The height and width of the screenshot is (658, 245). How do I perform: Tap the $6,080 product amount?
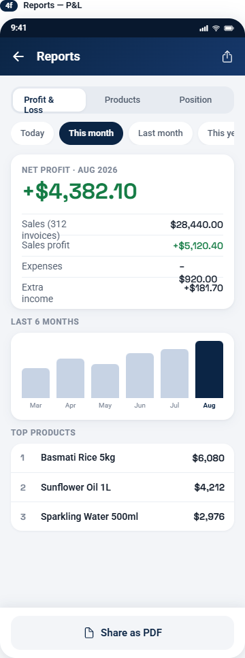[x=208, y=458]
